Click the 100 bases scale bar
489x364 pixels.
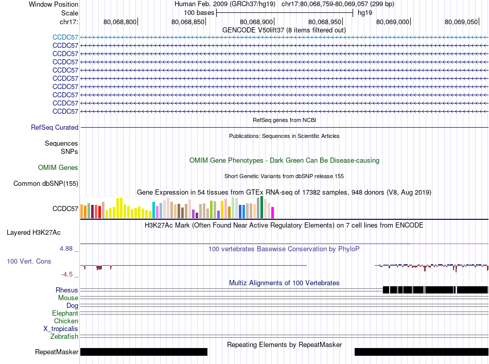click(x=285, y=13)
